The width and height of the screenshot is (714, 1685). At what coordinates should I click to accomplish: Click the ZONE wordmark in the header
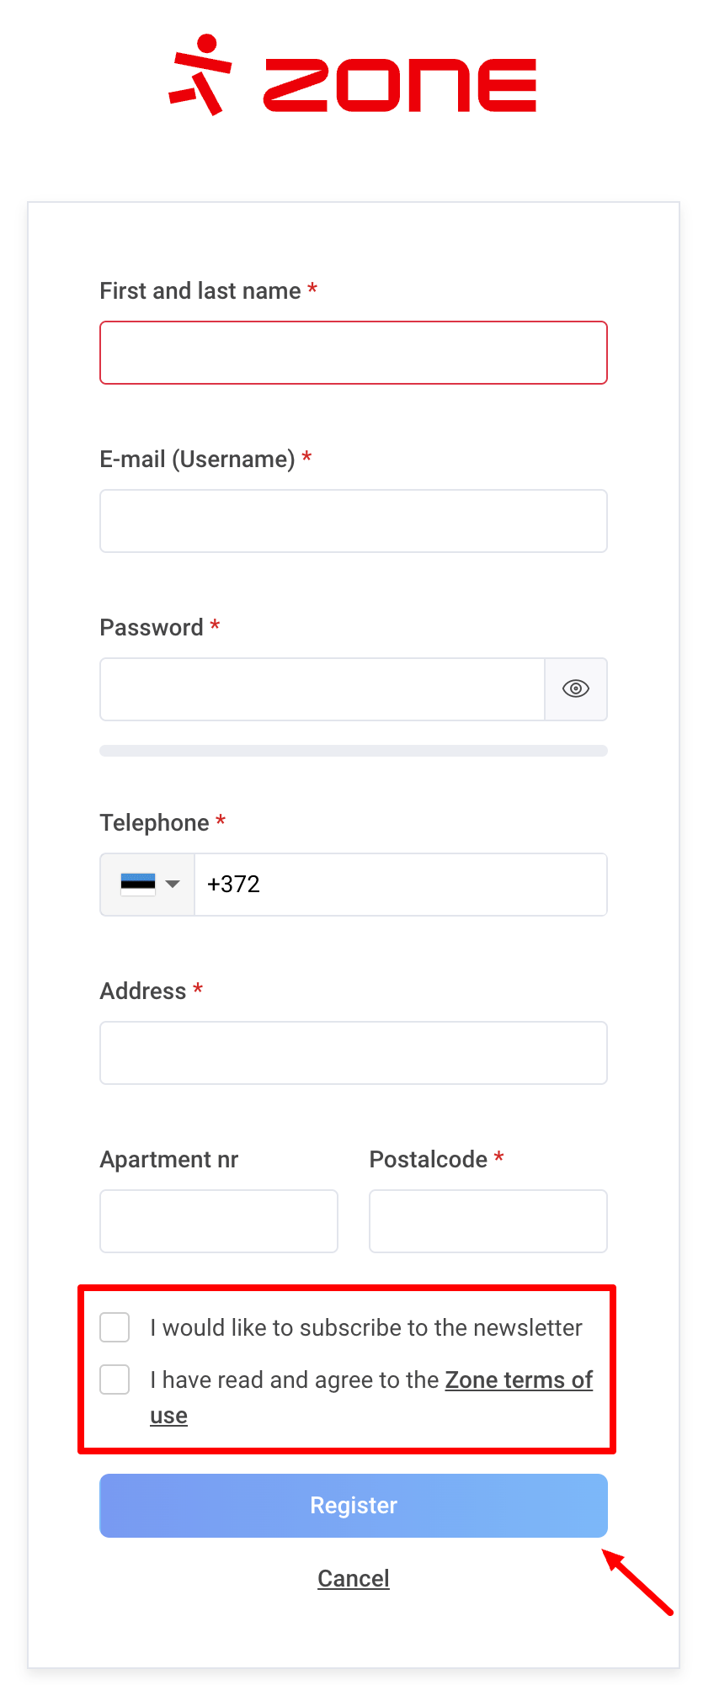tap(400, 85)
